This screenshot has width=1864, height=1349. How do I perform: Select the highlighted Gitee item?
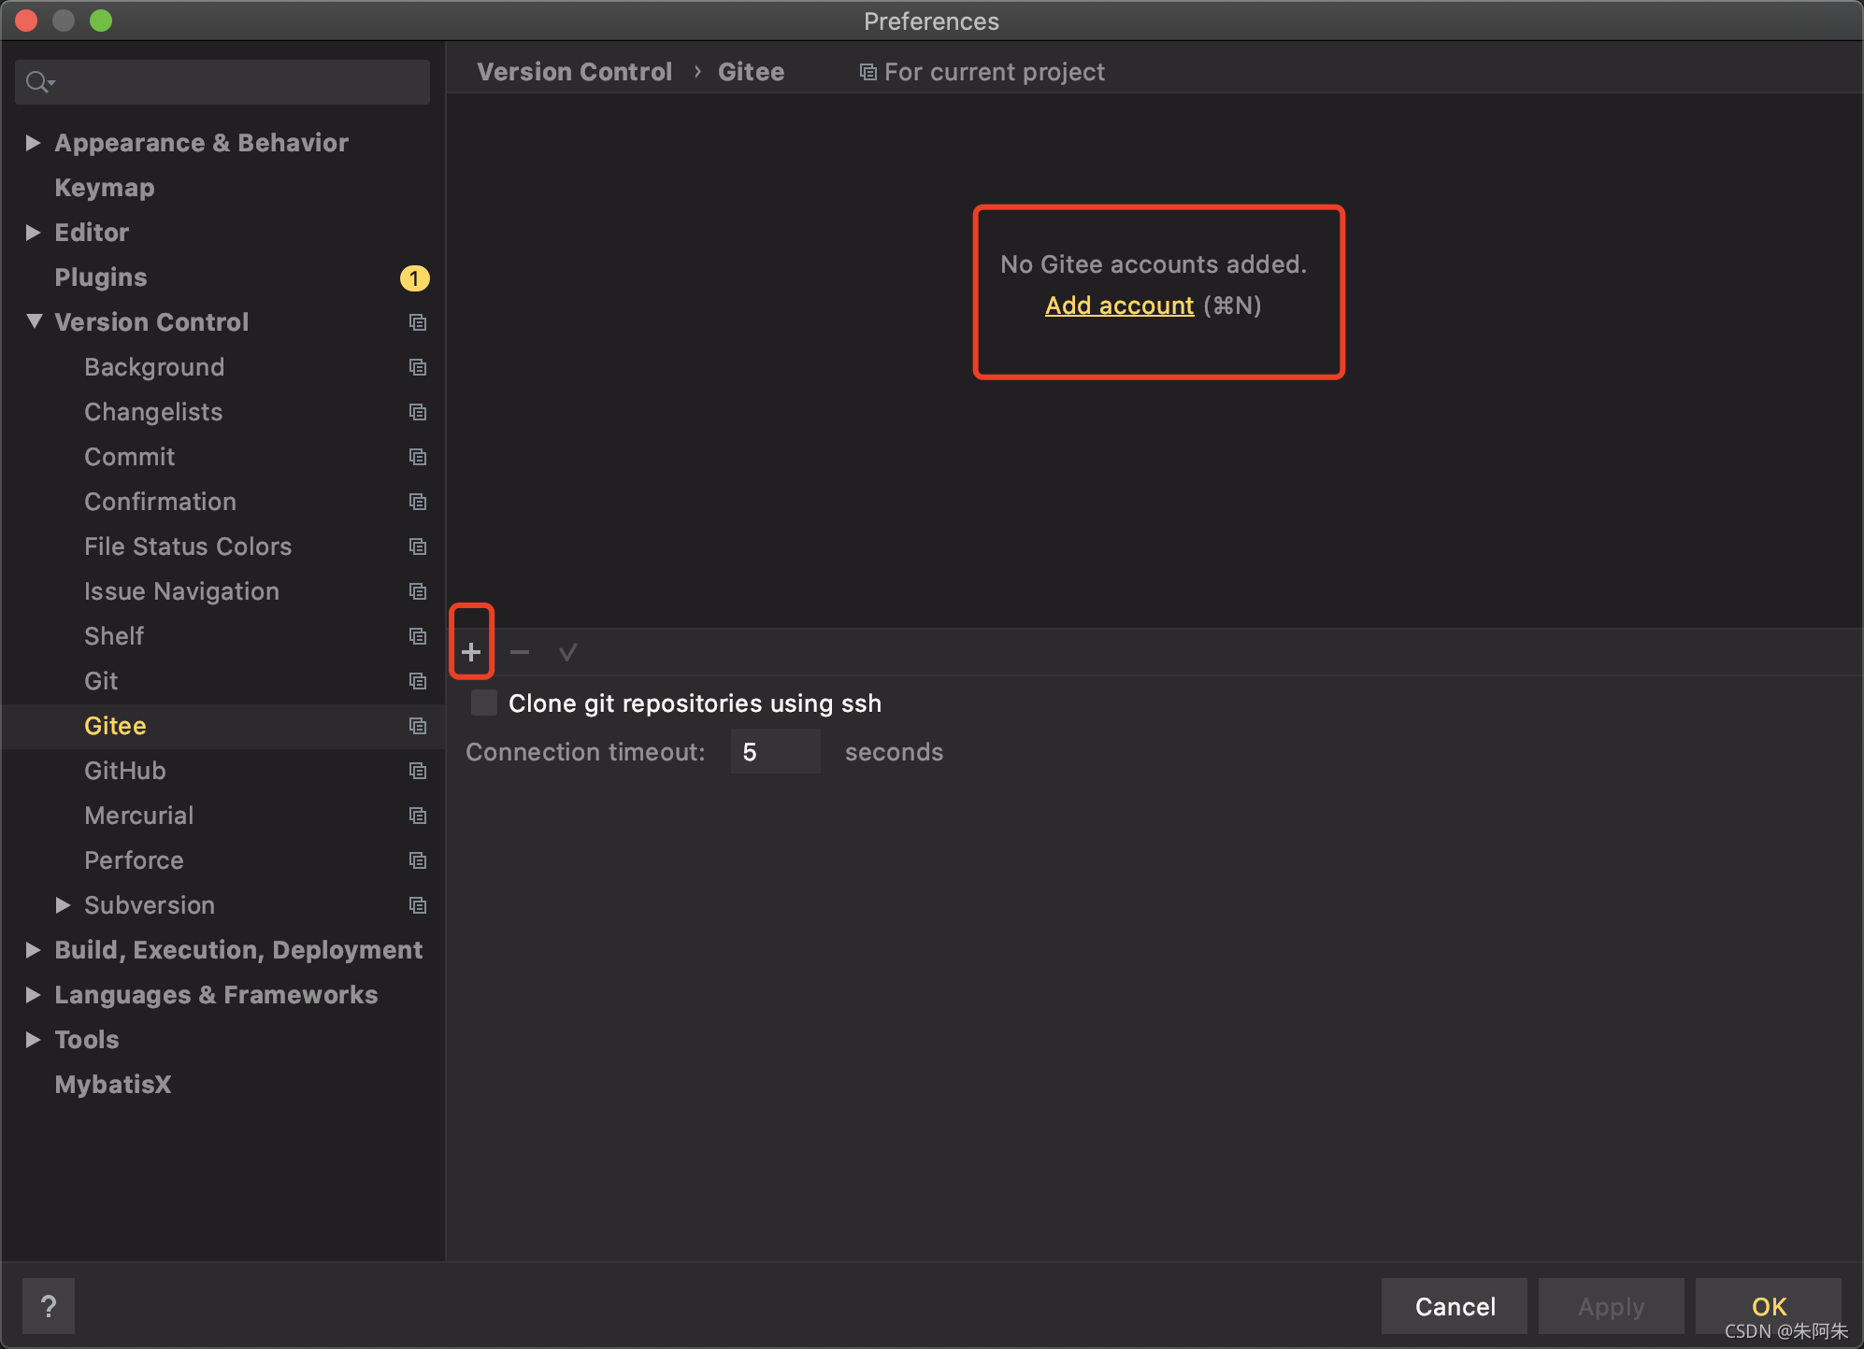115,726
